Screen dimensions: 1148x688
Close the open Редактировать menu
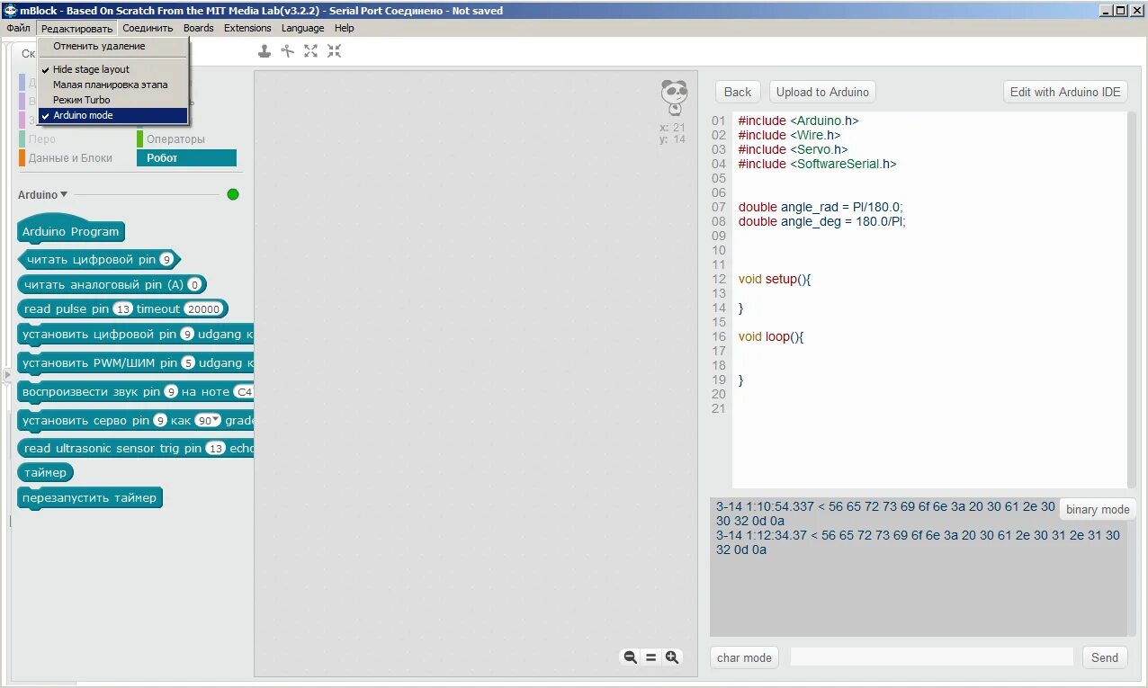[x=77, y=28]
